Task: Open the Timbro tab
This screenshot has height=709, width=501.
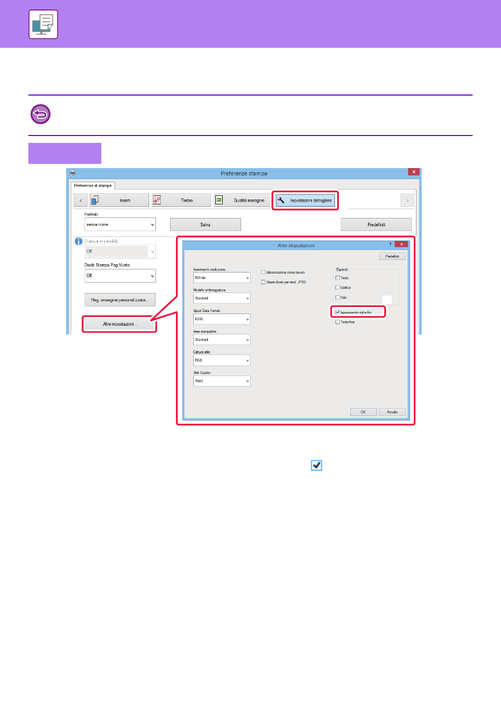Action: (181, 200)
